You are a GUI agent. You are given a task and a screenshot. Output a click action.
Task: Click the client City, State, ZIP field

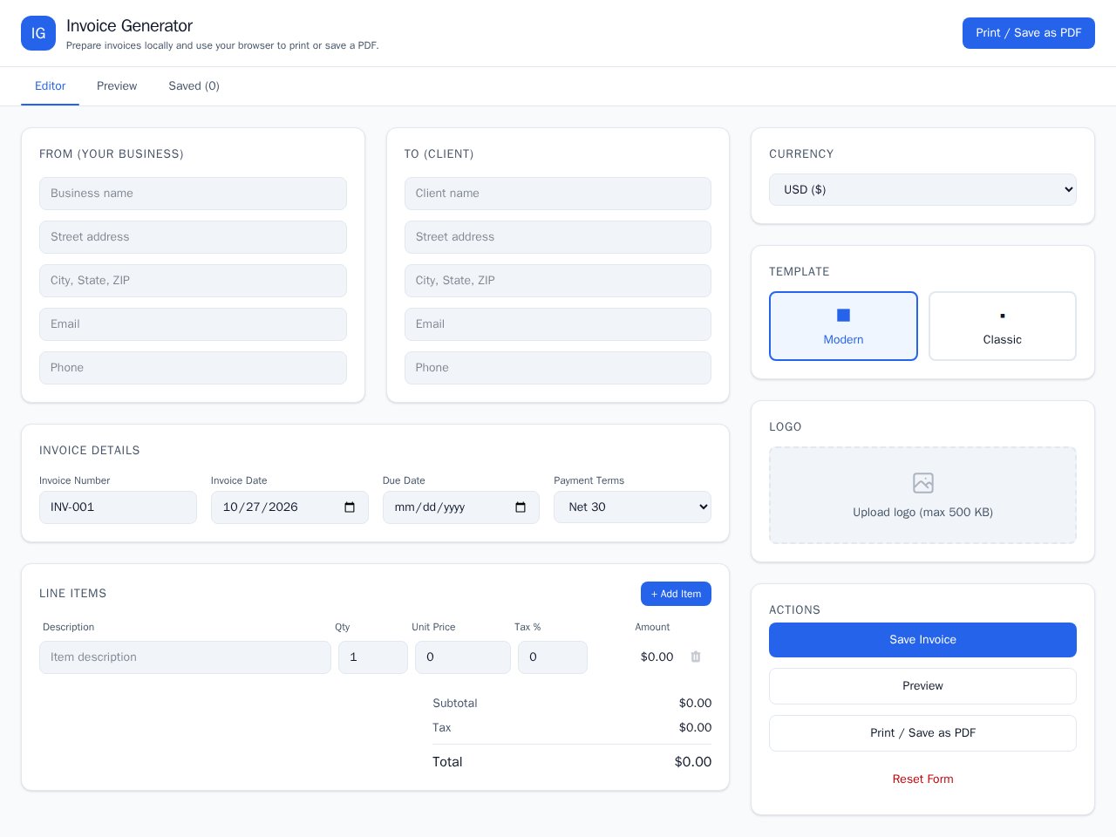558,281
